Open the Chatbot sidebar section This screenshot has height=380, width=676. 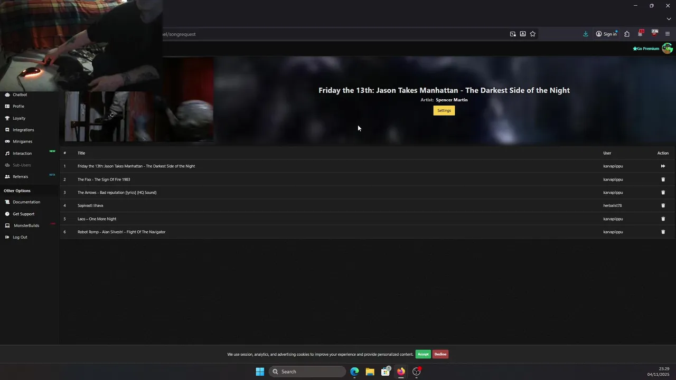20,95
